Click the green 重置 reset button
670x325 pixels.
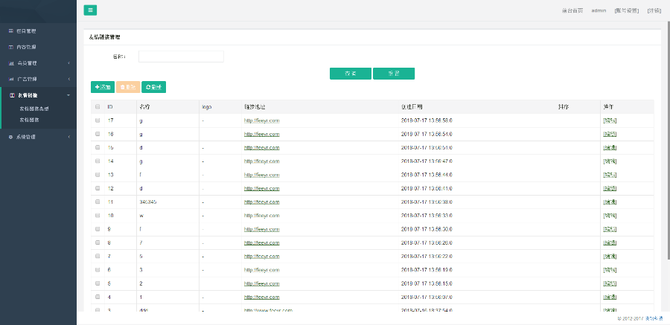click(394, 74)
